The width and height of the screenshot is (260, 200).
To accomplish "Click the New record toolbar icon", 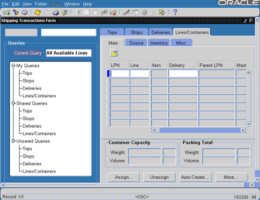I will [x=6, y=13].
